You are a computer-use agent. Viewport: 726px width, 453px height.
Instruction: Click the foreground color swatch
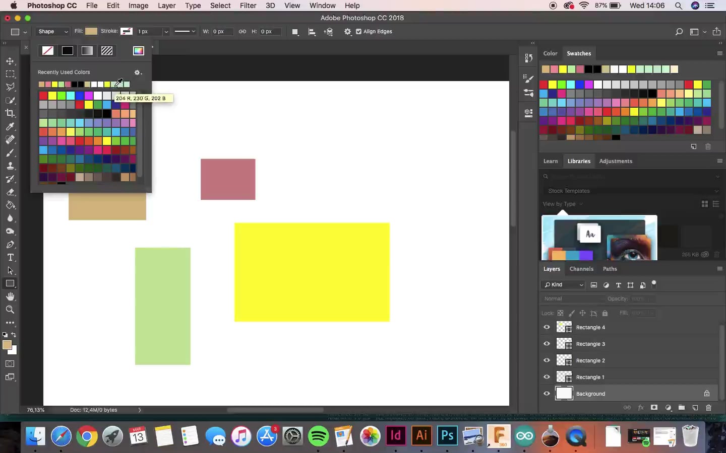coord(7,345)
